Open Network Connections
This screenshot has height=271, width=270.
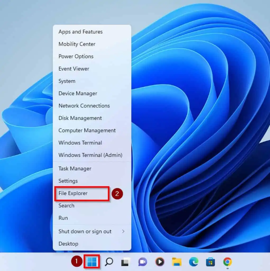84,106
